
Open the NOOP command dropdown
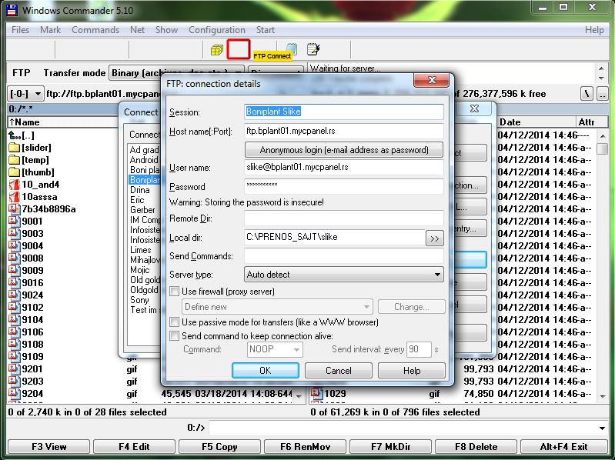(x=275, y=349)
